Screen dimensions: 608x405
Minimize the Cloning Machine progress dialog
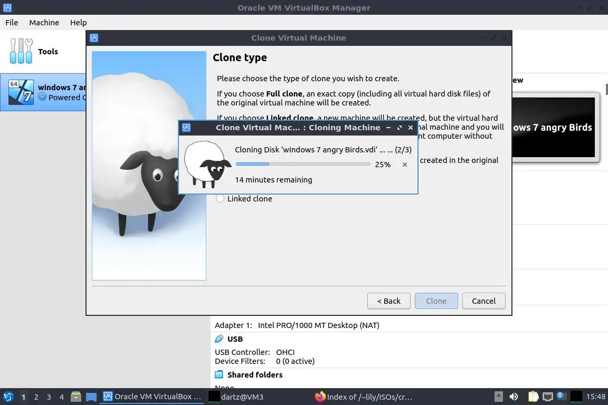[388, 128]
